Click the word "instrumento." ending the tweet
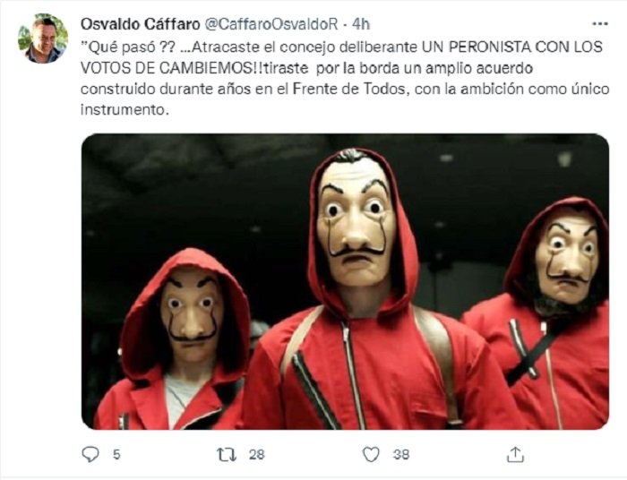 point(124,109)
